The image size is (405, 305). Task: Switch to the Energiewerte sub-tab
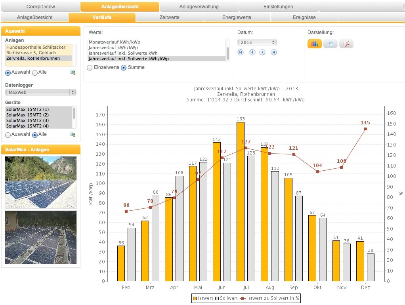(237, 17)
